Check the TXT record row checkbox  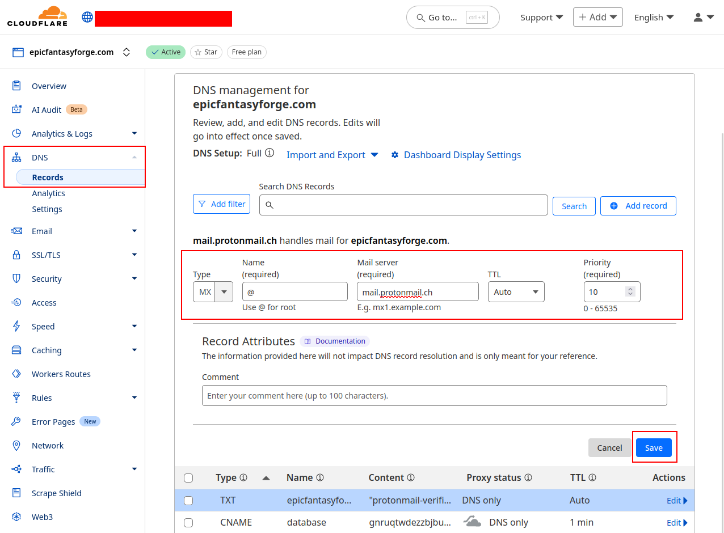point(188,501)
